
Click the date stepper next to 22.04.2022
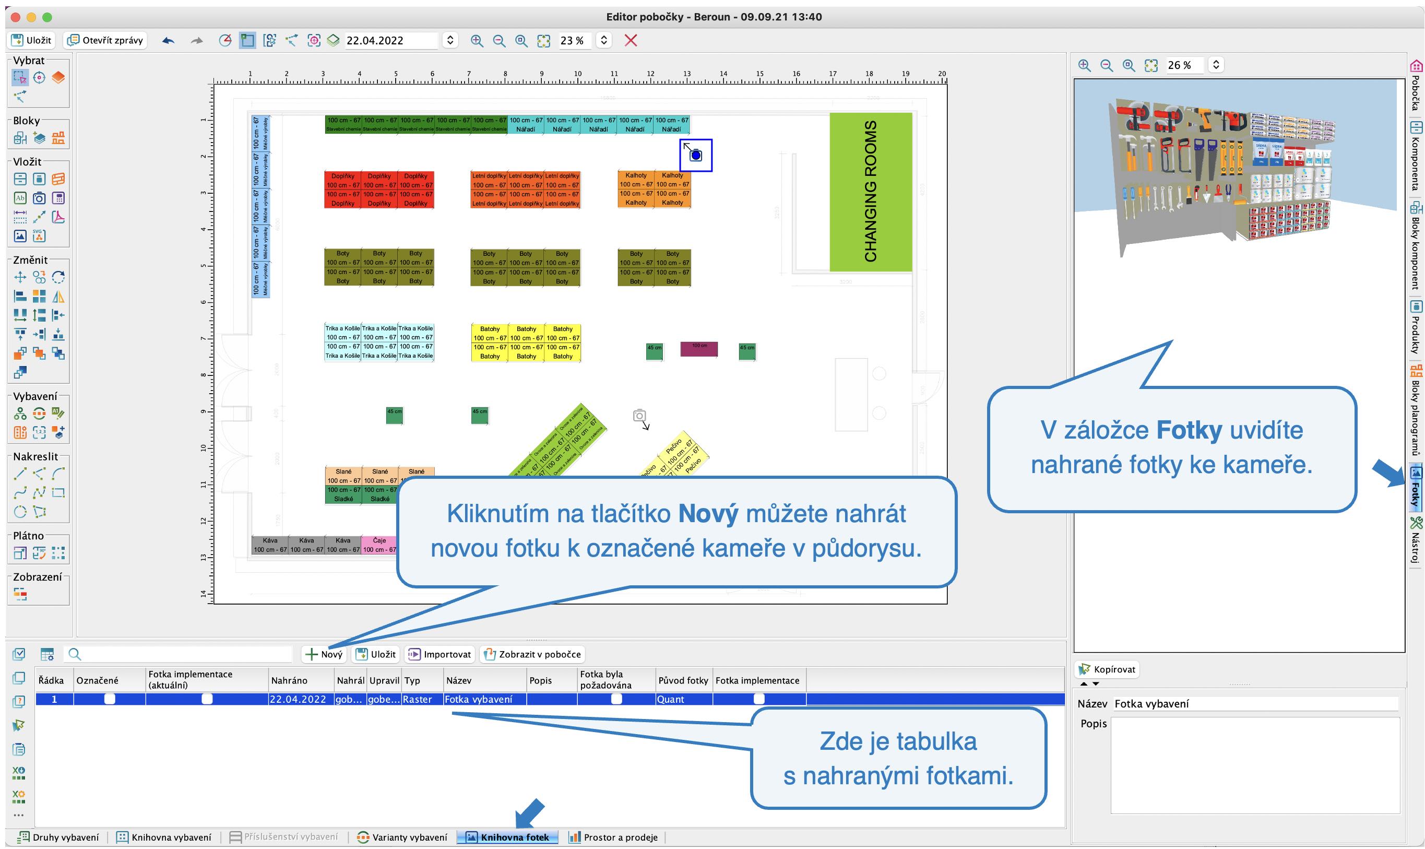(x=450, y=41)
